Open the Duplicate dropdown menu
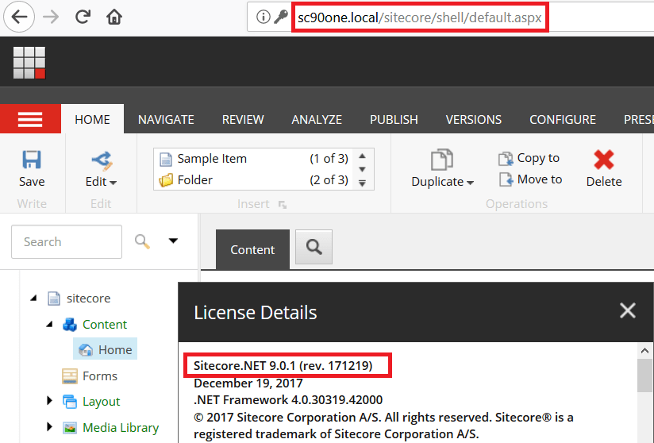Image resolution: width=654 pixels, height=443 pixels. point(442,181)
